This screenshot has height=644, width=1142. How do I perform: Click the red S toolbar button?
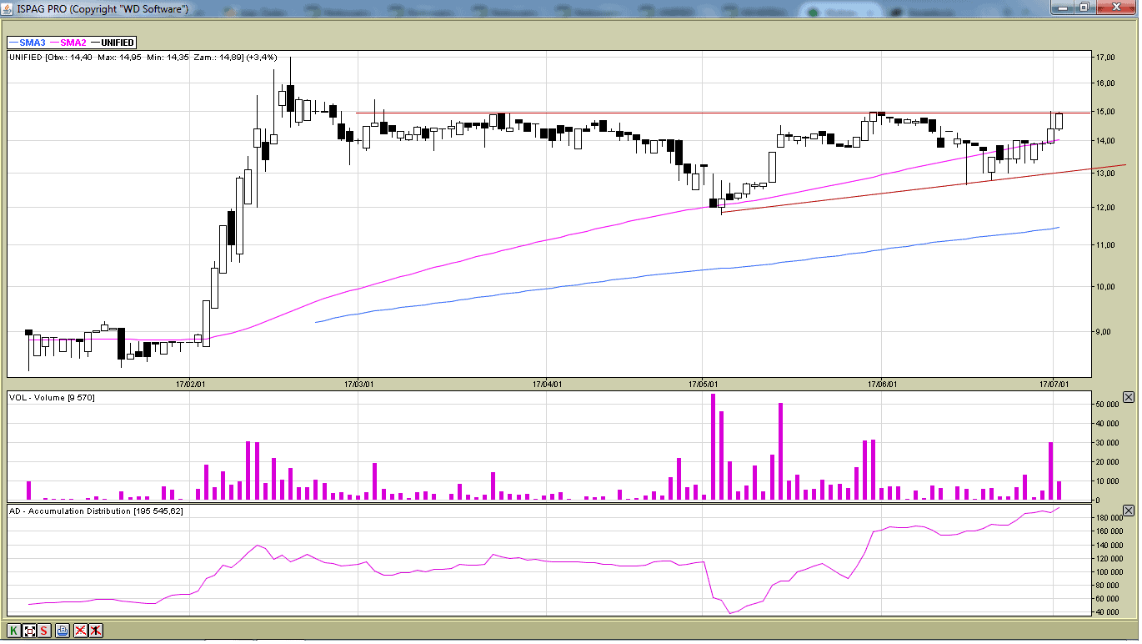[44, 631]
